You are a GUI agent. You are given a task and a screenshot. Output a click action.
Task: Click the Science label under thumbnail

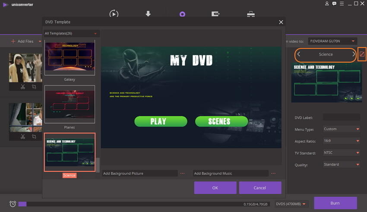(69, 175)
